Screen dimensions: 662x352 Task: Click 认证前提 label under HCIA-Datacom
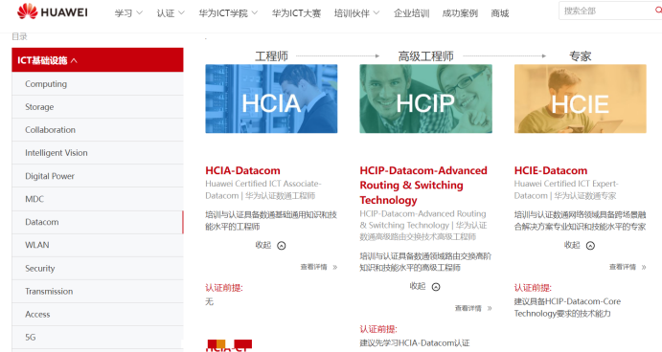pos(224,288)
